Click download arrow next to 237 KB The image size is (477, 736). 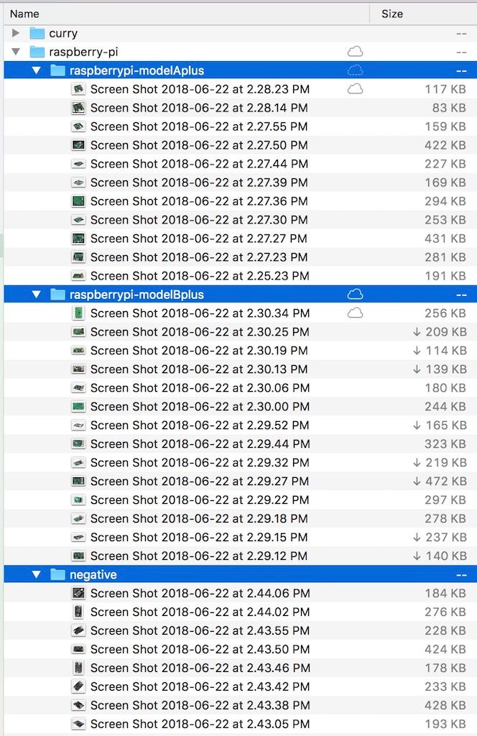point(417,538)
